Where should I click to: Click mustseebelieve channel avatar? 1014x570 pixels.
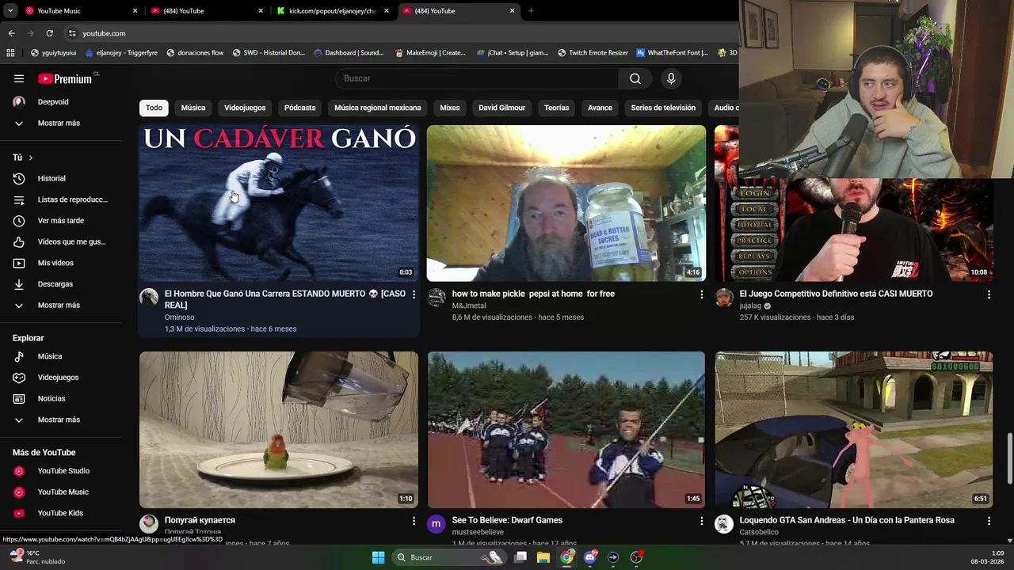click(x=436, y=524)
